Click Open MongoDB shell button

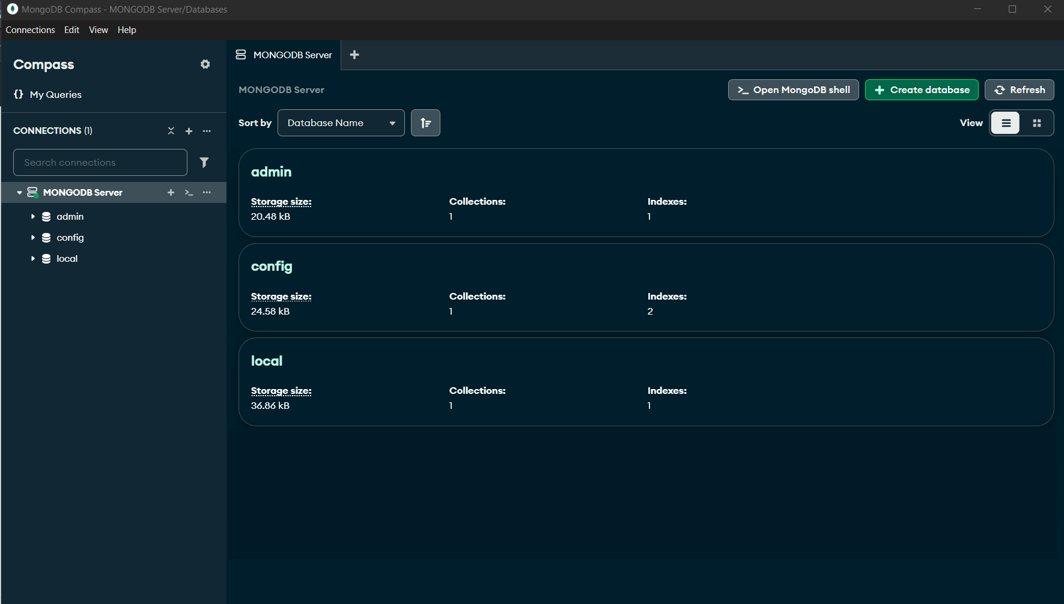pyautogui.click(x=794, y=90)
